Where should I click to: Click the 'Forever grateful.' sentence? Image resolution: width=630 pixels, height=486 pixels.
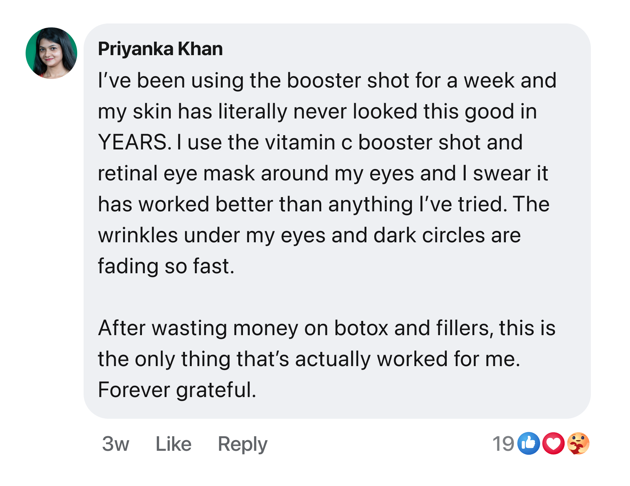177,390
